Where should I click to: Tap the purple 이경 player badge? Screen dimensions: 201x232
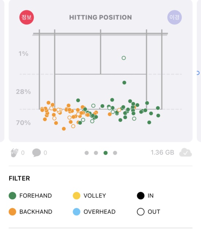pos(174,17)
